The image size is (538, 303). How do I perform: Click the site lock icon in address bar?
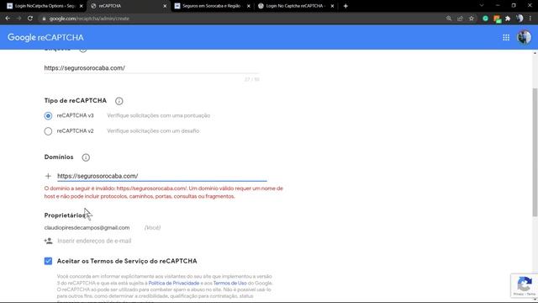pyautogui.click(x=44, y=19)
